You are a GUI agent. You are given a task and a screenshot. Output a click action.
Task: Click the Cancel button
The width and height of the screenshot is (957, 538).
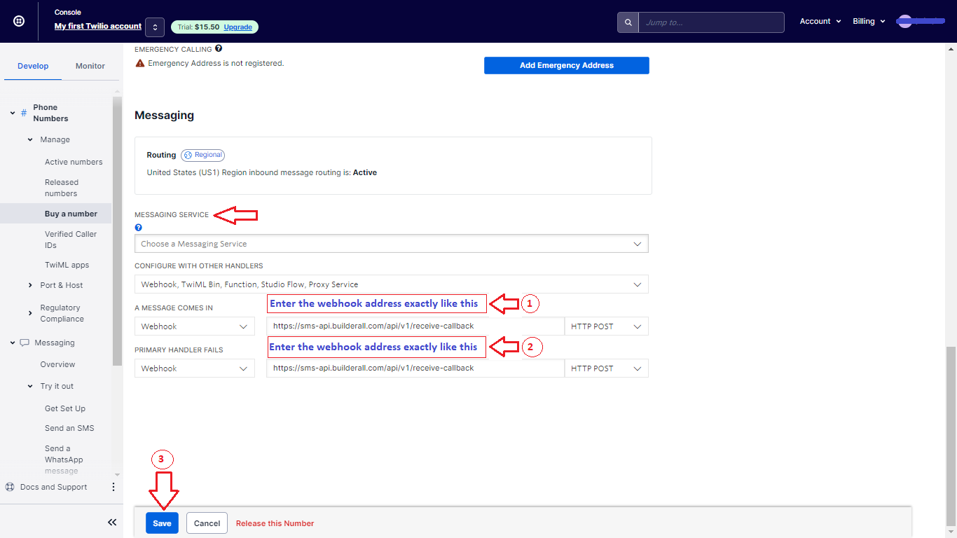[207, 523]
